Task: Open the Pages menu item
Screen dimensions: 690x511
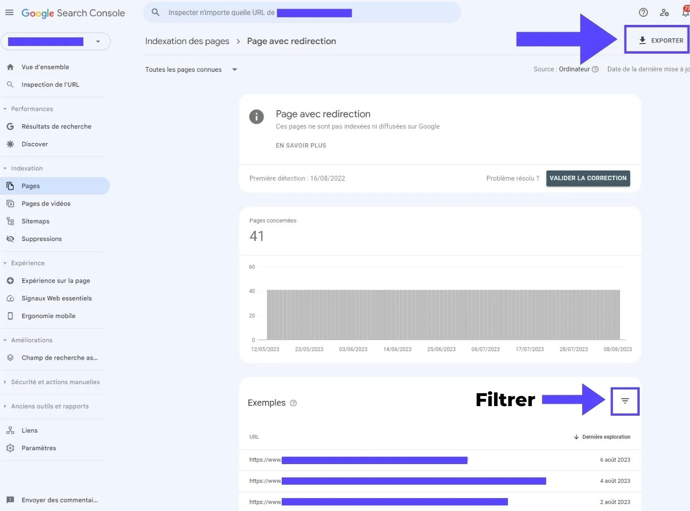Action: point(55,186)
